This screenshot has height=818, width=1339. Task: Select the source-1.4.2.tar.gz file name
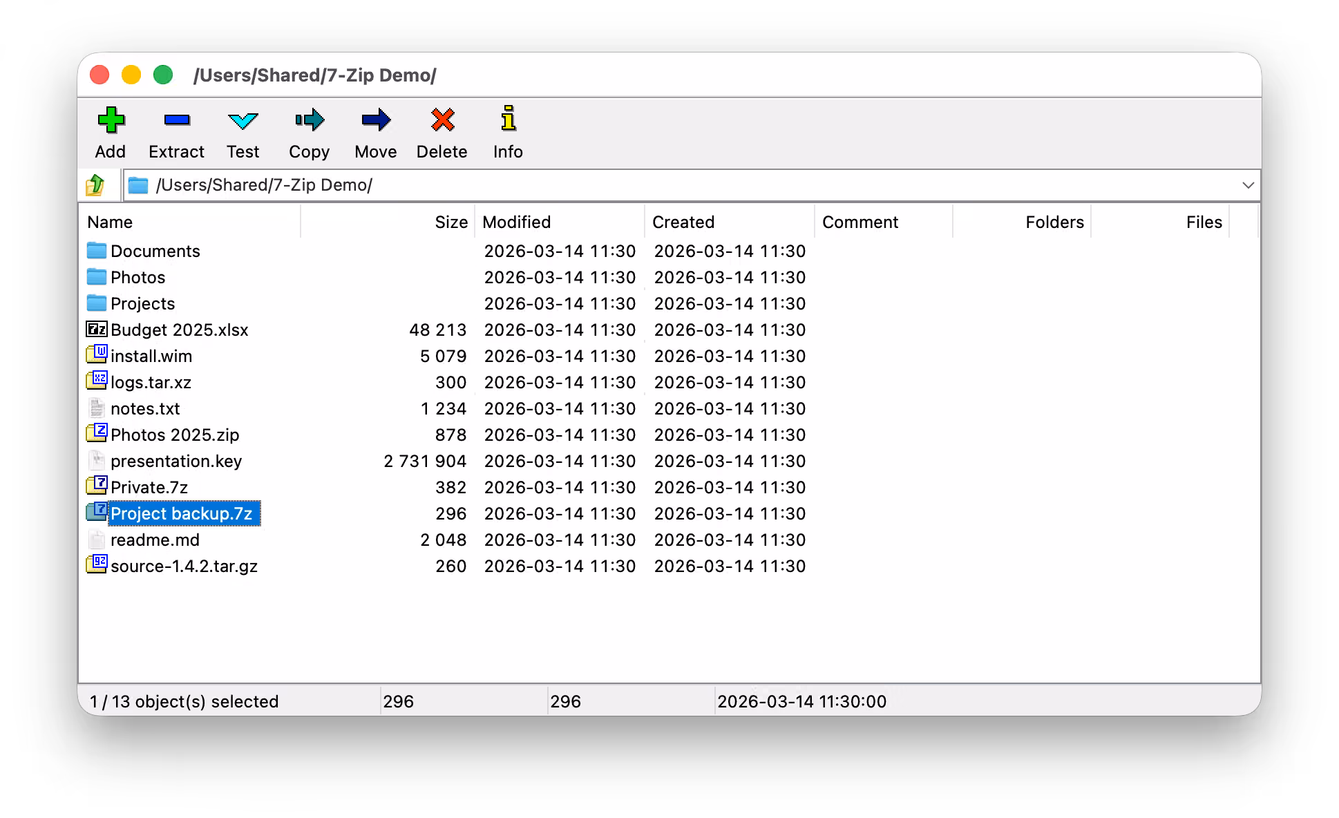(184, 566)
